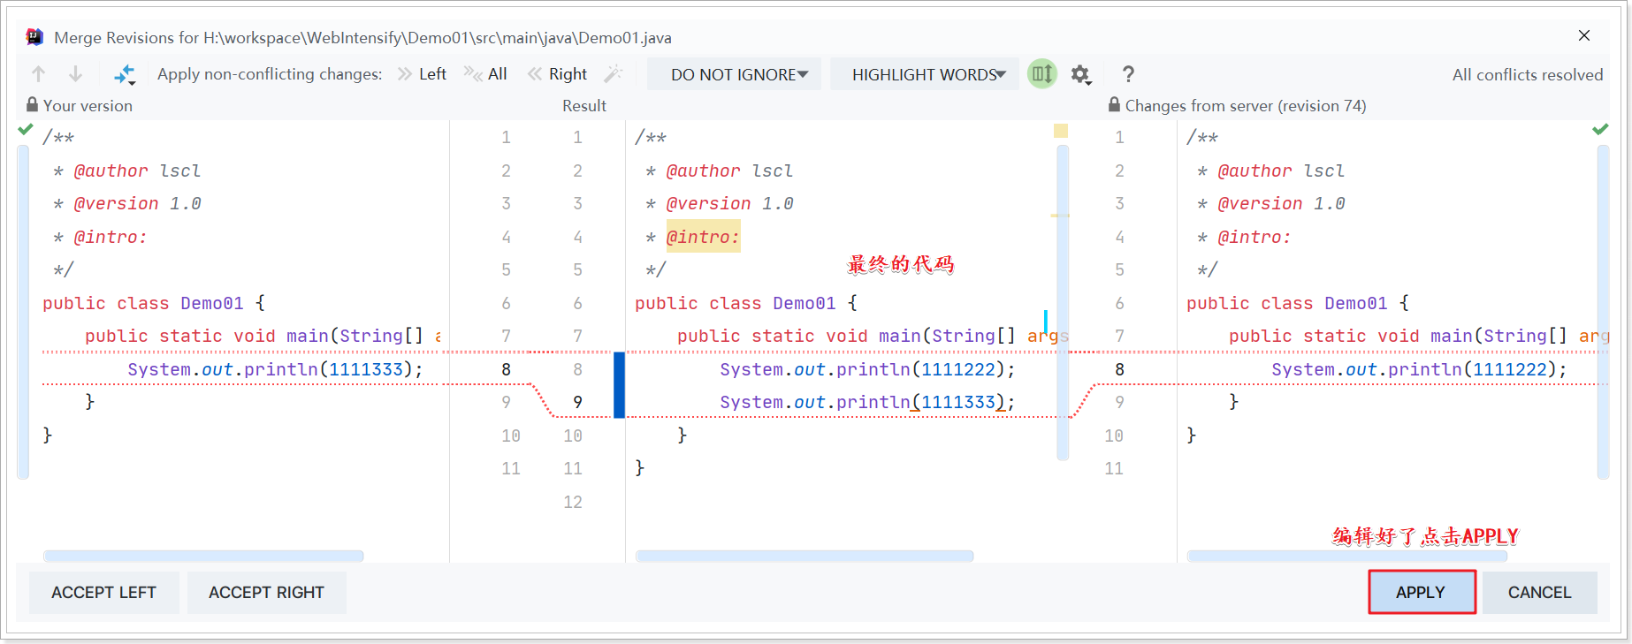Click println(1111333) in Your version pane
The width and height of the screenshot is (1632, 644).
click(x=275, y=369)
